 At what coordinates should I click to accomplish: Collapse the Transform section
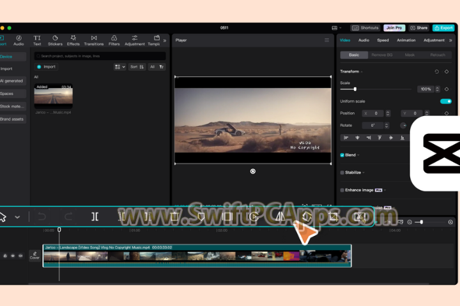pyautogui.click(x=351, y=72)
